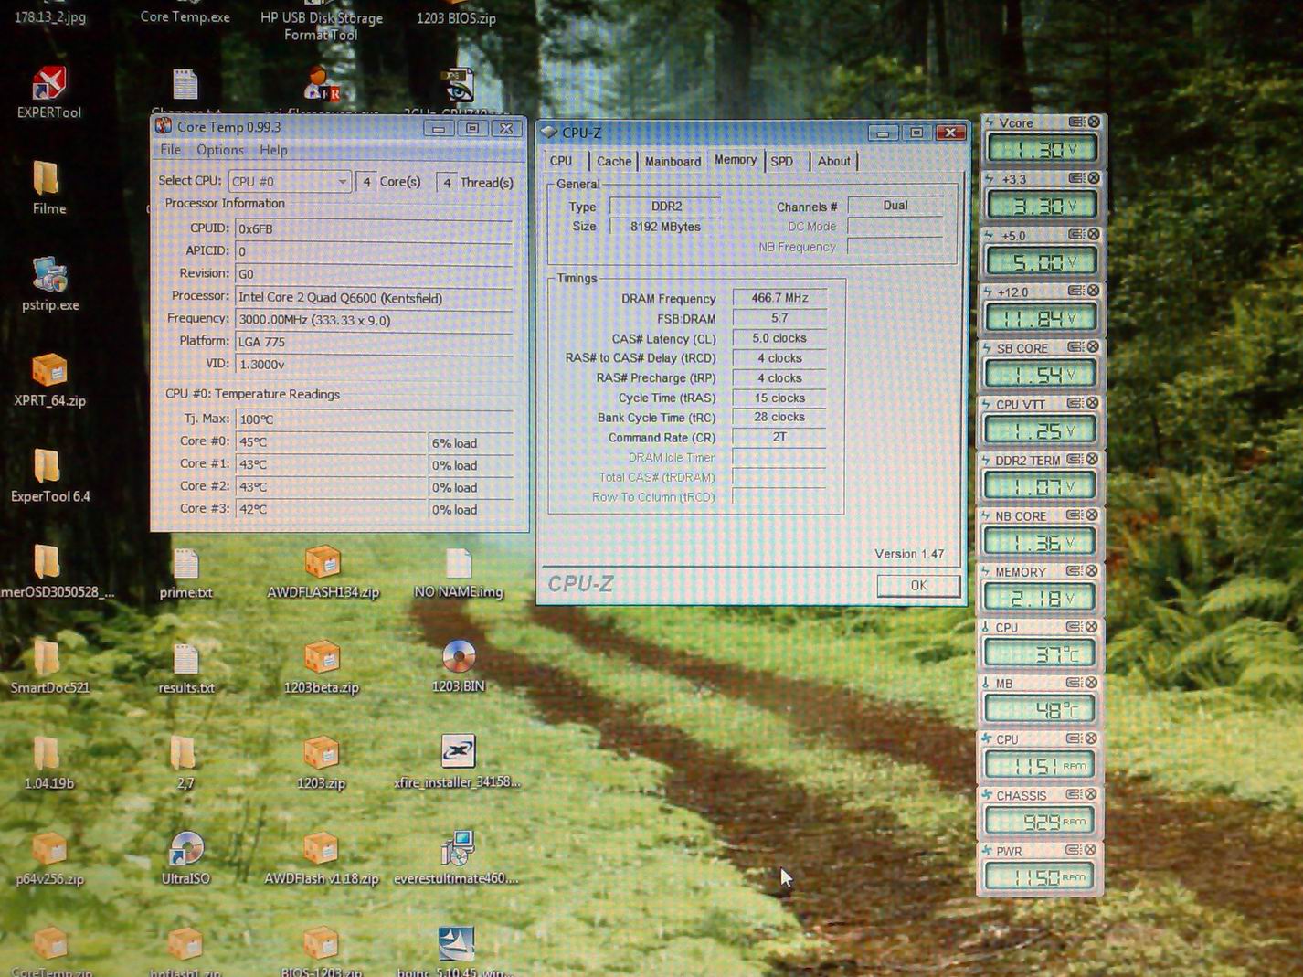Open the Options menu in Core Temp
The image size is (1303, 977).
[x=220, y=150]
